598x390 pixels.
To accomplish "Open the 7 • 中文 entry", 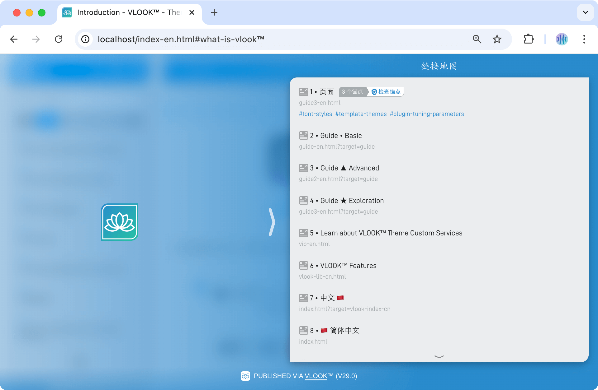I will point(327,298).
